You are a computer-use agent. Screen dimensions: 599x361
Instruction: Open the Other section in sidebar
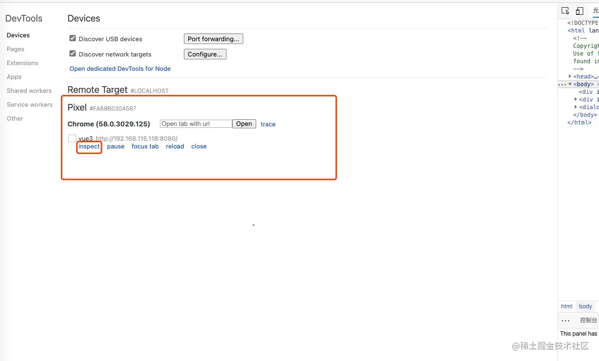(15, 119)
